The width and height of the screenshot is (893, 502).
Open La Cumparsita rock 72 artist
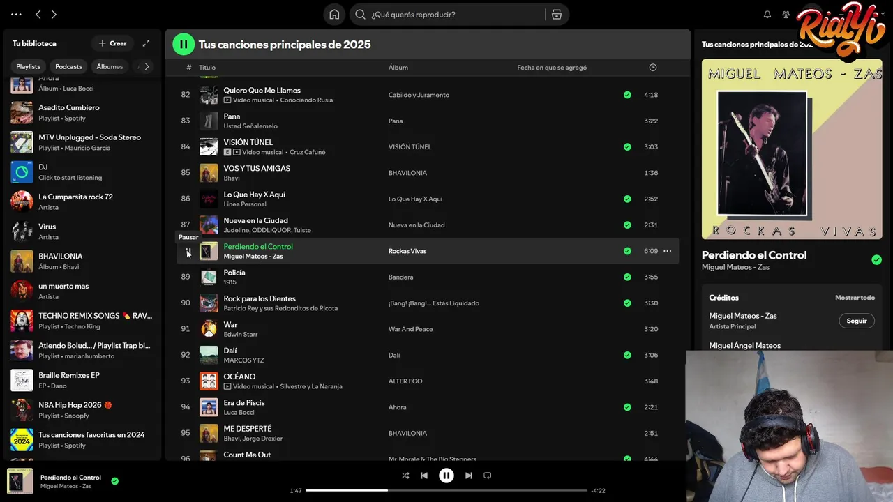(x=82, y=201)
